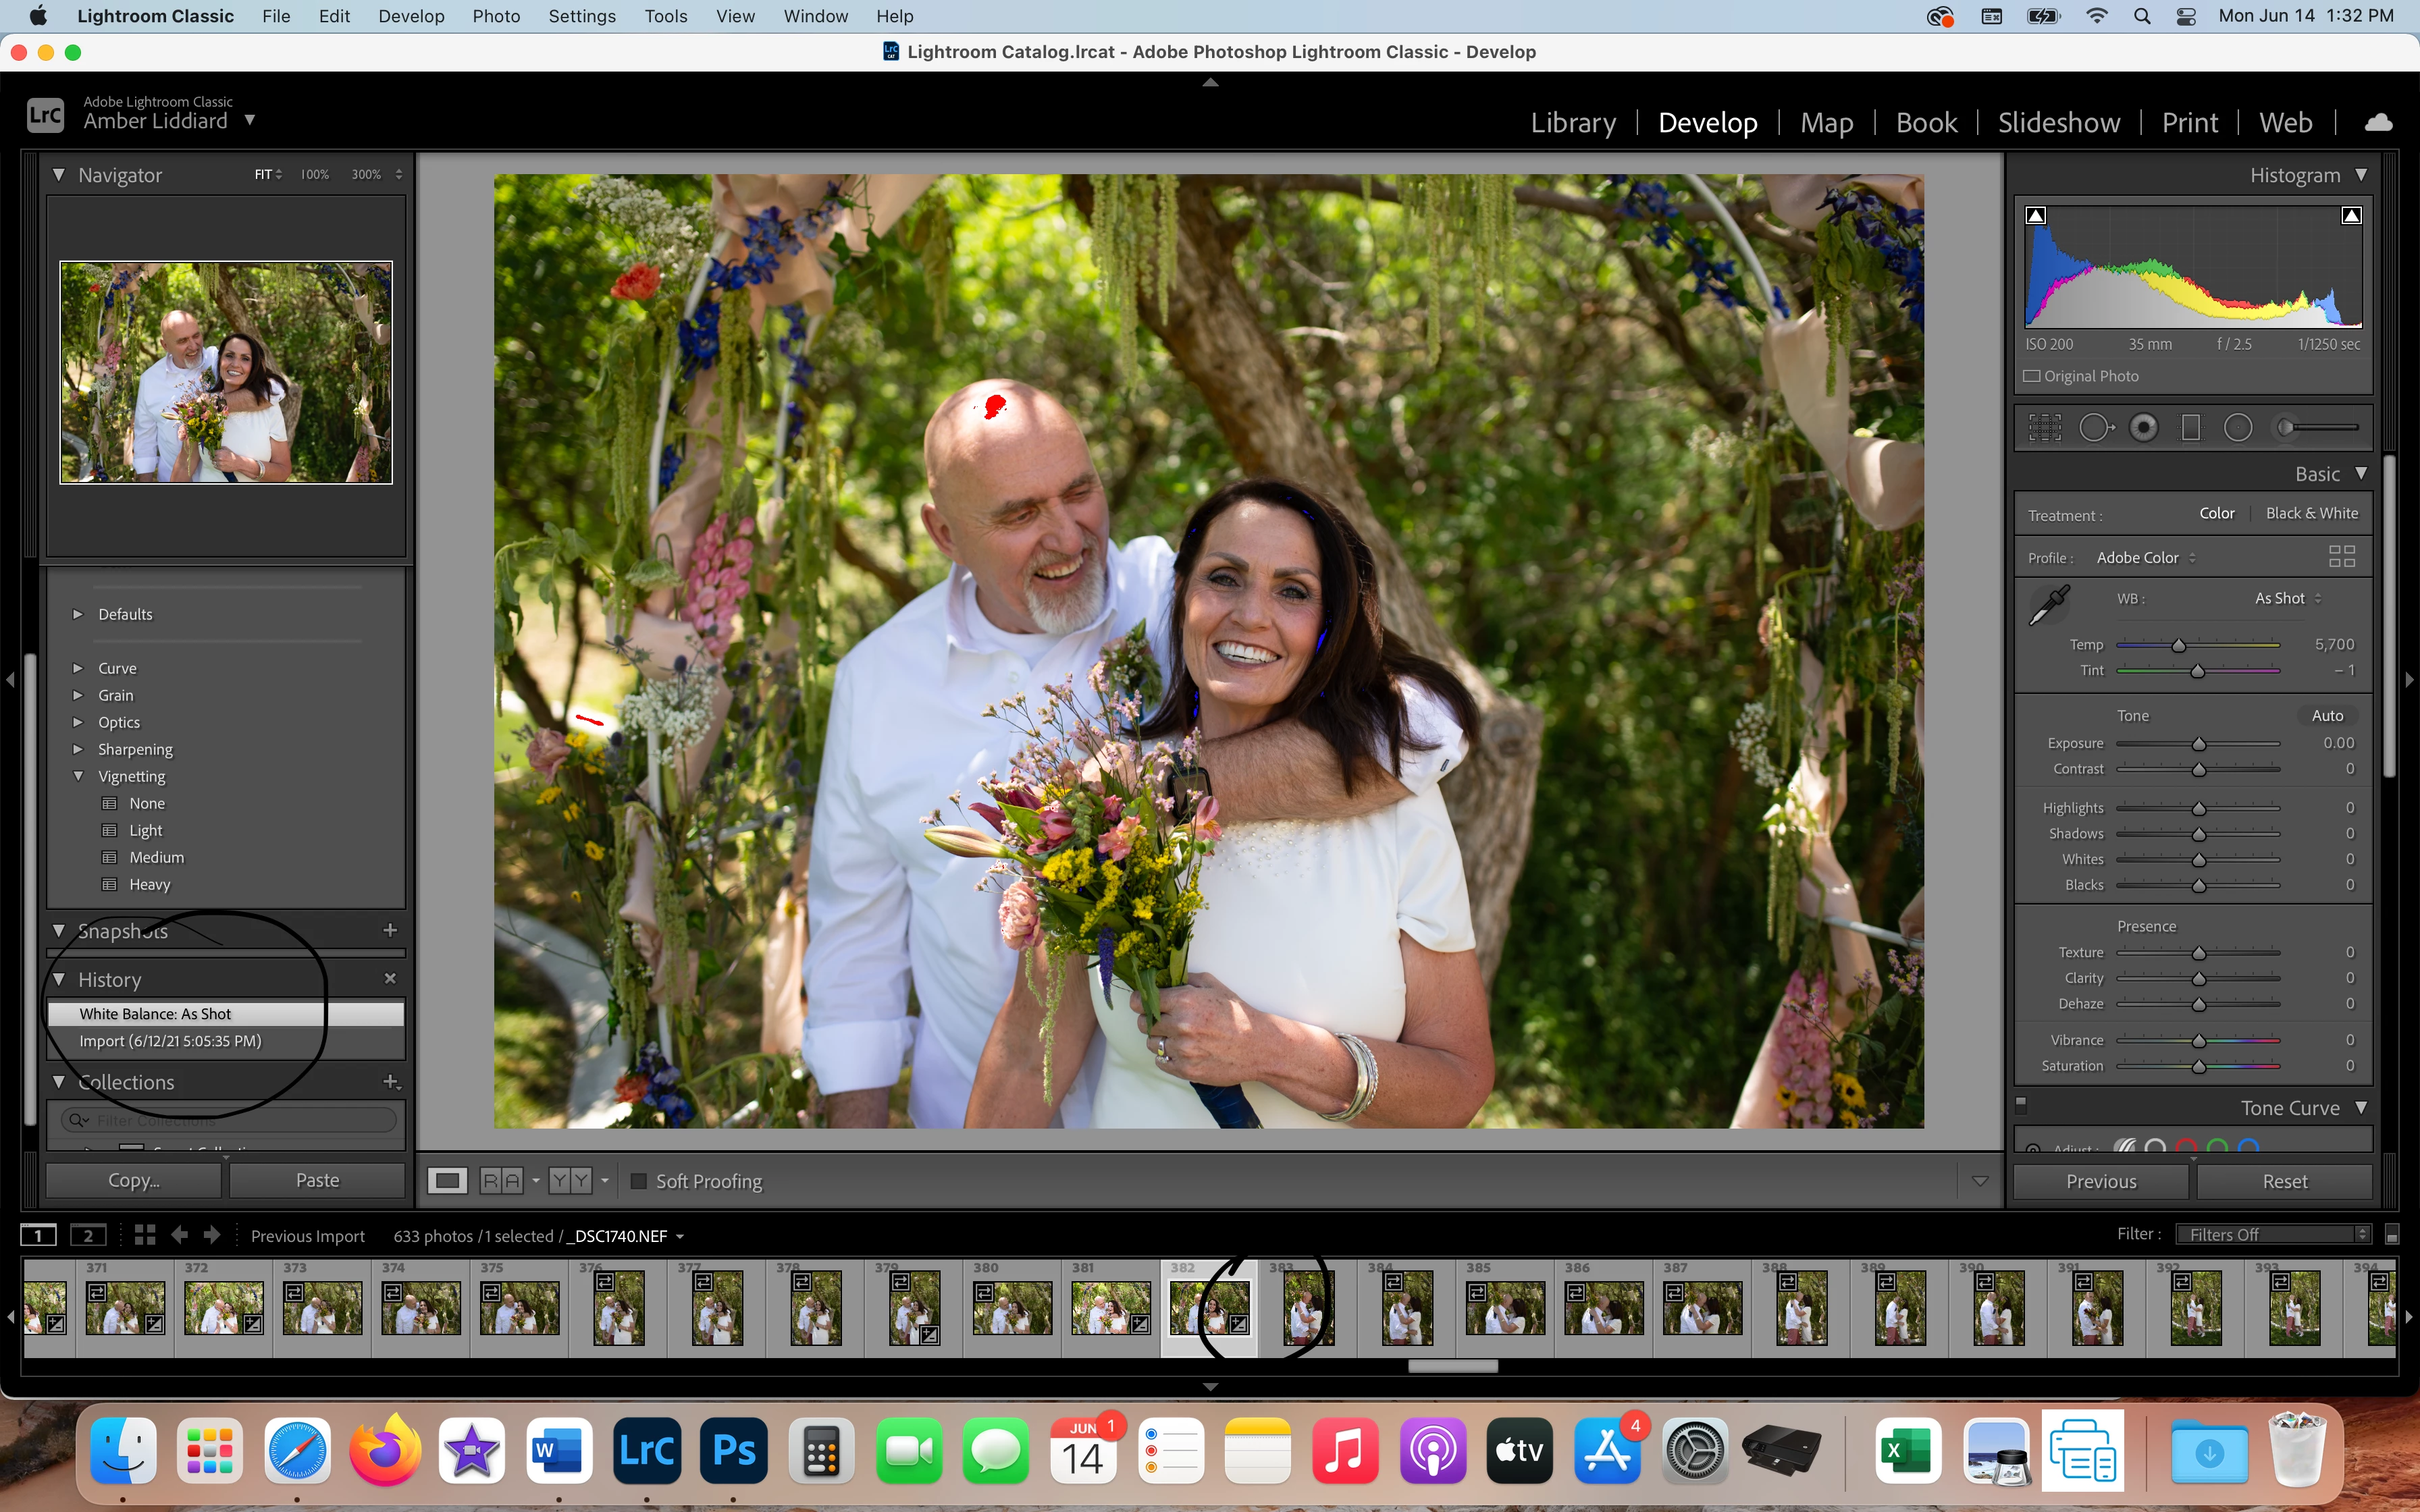Open the Develop menu in menu bar
Viewport: 2420px width, 1512px height.
coord(410,16)
